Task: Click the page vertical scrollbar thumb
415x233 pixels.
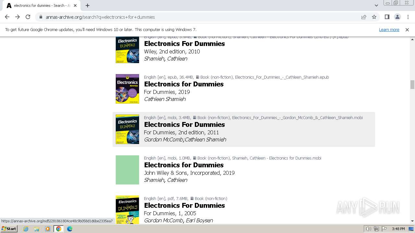Action: click(412, 84)
